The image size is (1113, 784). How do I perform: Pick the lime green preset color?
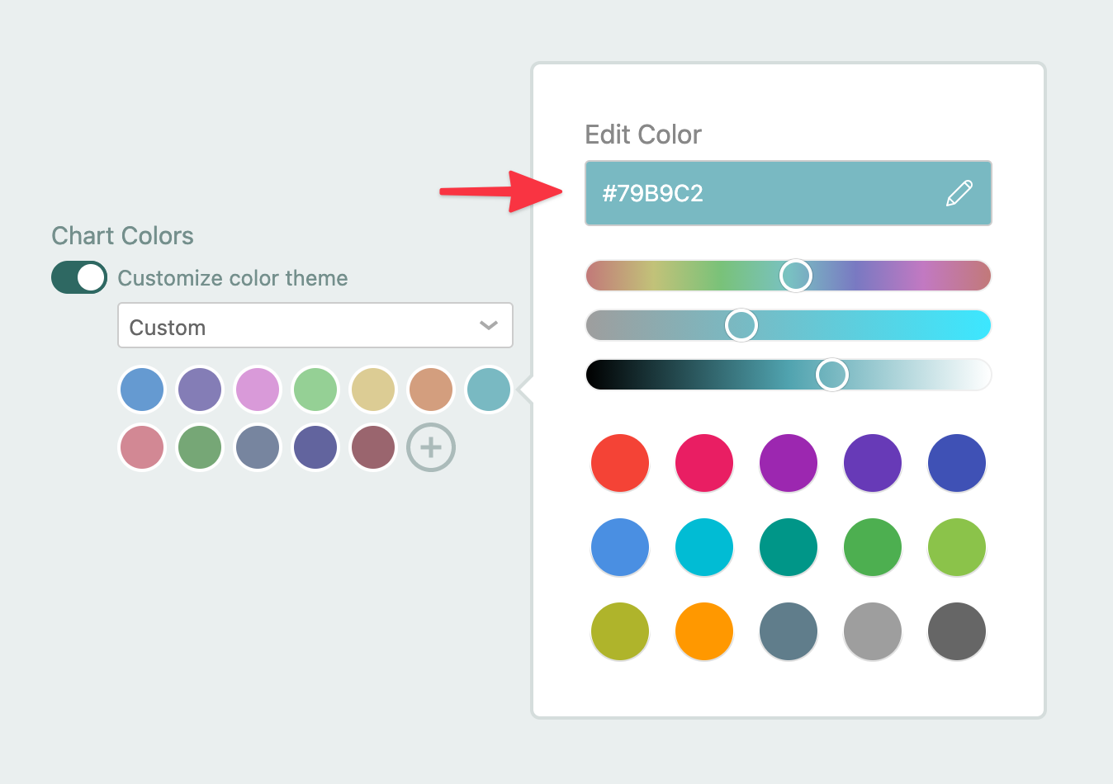click(x=957, y=547)
